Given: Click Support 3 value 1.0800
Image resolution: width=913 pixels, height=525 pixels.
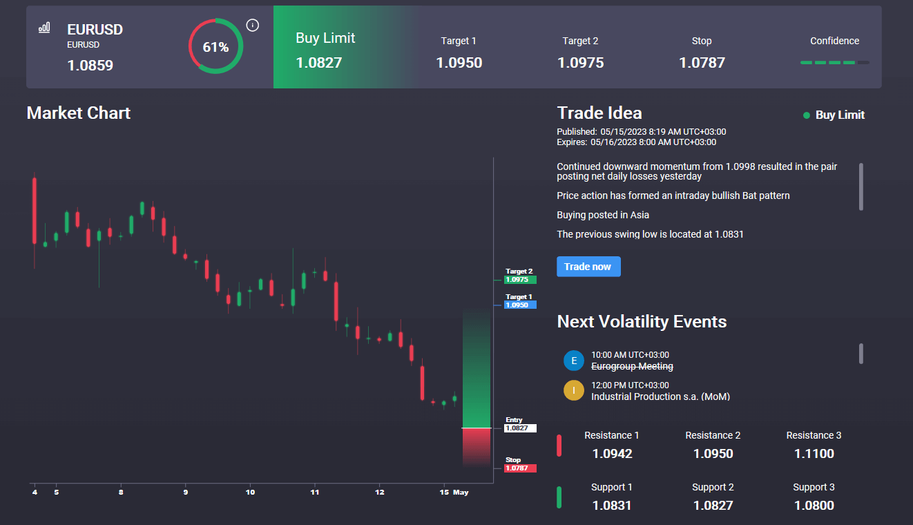Looking at the screenshot, I should (814, 506).
